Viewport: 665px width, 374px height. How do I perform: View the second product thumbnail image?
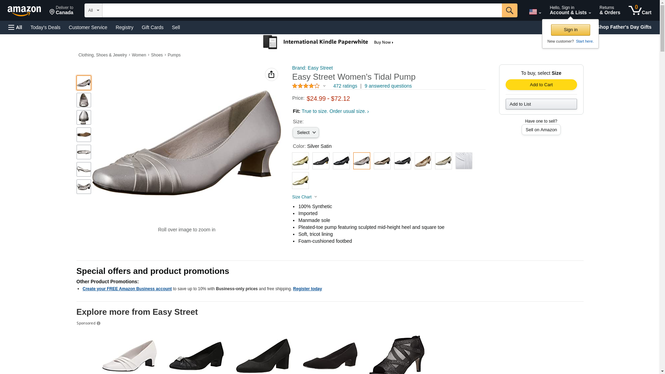(x=83, y=100)
